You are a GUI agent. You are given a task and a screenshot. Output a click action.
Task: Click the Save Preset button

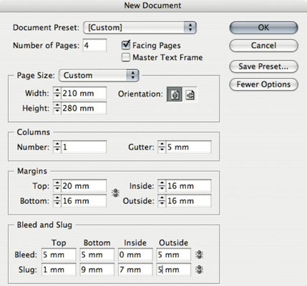click(263, 66)
